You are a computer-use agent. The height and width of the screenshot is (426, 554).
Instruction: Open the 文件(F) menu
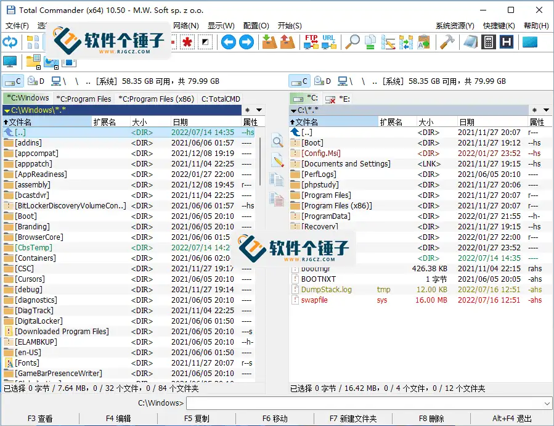click(x=17, y=25)
